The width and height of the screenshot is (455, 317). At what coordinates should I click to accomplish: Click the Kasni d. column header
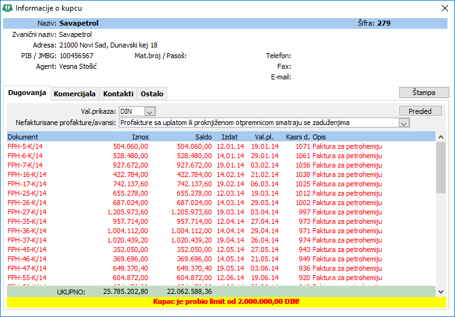tap(297, 137)
